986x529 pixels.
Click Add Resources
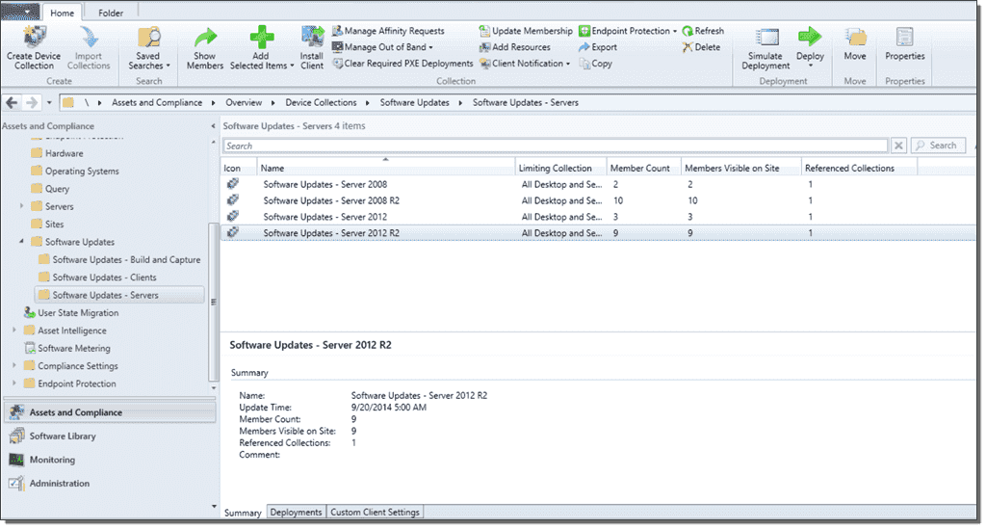tap(514, 47)
